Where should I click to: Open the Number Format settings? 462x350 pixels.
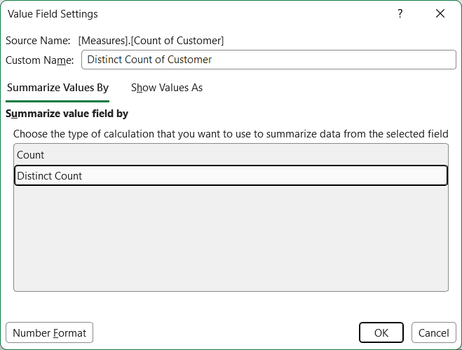[50, 332]
